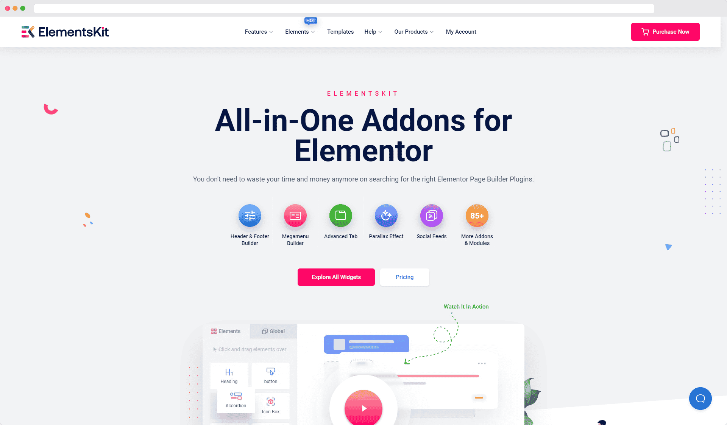The width and height of the screenshot is (727, 425).
Task: Toggle the button element widget
Action: 271,375
